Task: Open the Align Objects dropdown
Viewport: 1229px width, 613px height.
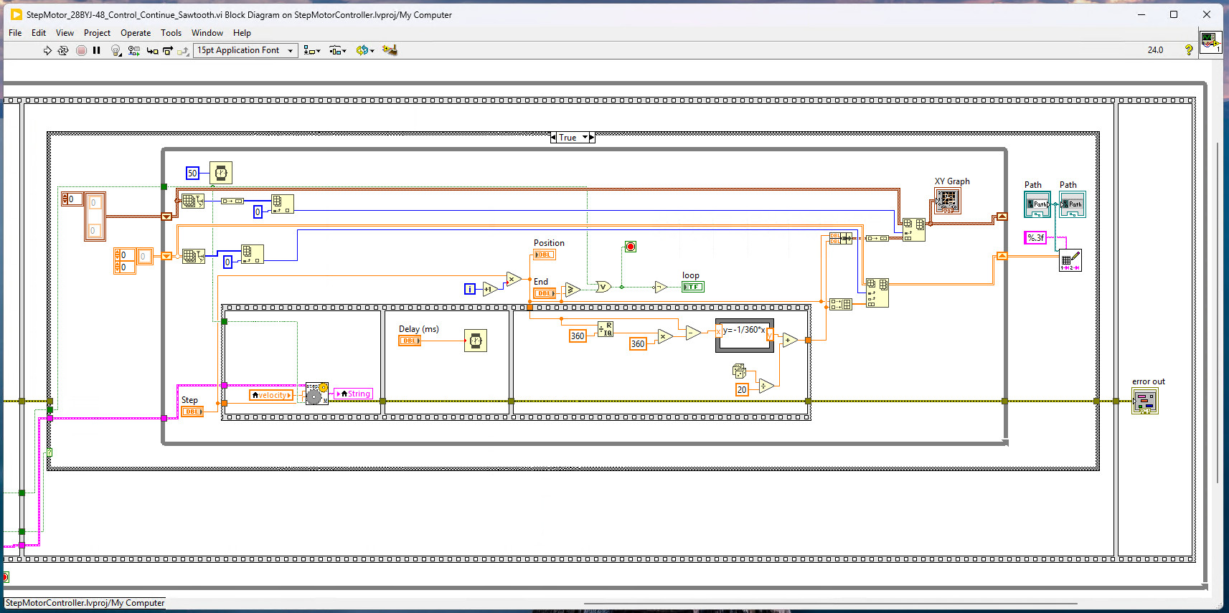Action: (311, 50)
